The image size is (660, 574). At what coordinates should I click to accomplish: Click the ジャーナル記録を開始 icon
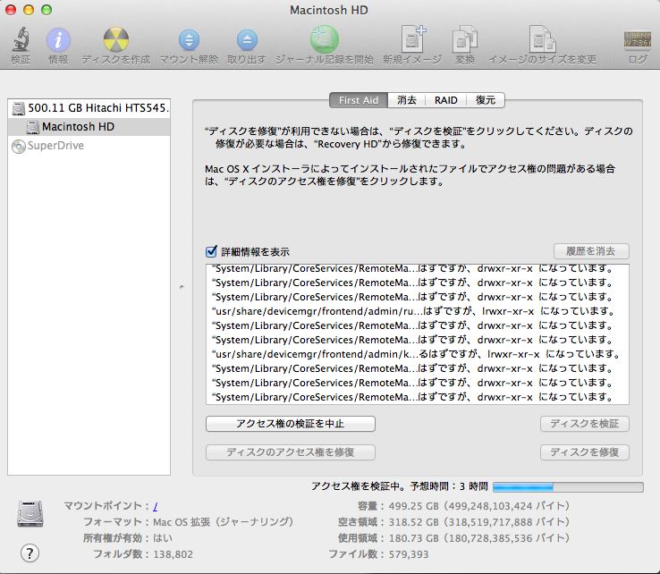(325, 39)
